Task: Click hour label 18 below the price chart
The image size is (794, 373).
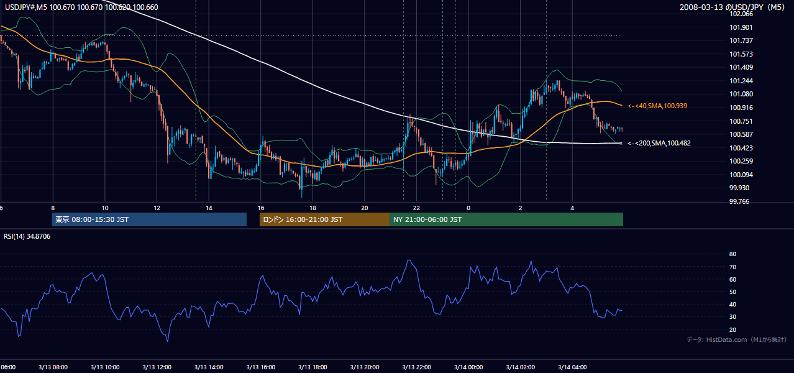Action: [313, 208]
